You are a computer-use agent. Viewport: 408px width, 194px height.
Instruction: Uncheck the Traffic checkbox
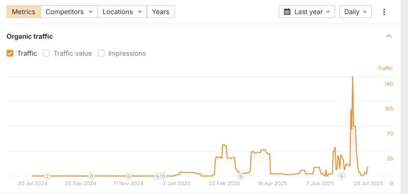point(10,53)
